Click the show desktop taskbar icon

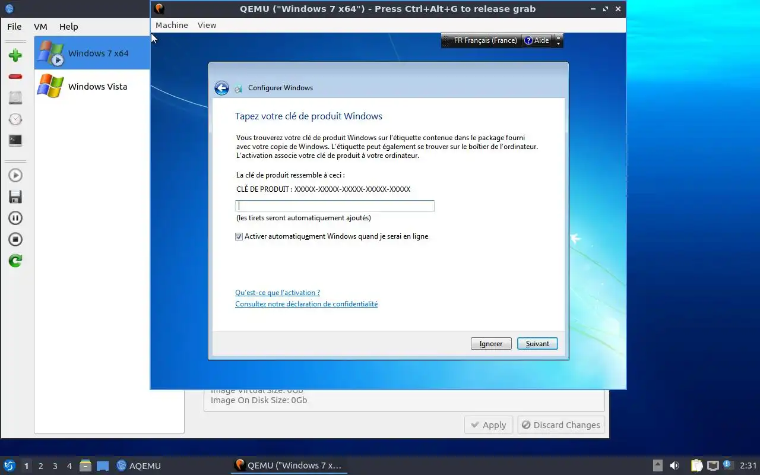click(102, 465)
